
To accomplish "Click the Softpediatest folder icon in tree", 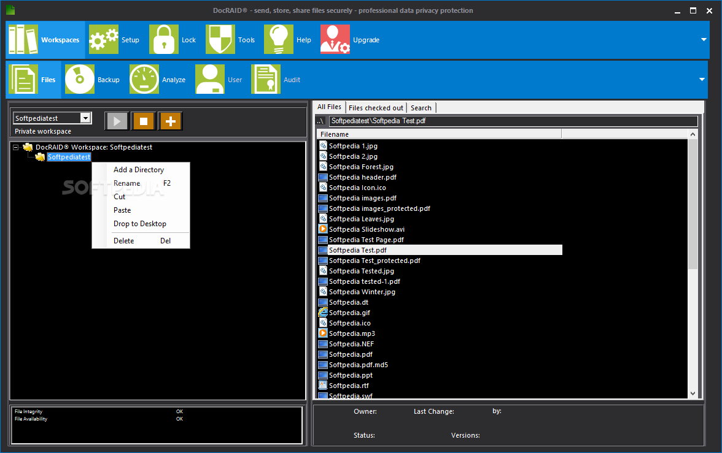I will click(x=41, y=158).
